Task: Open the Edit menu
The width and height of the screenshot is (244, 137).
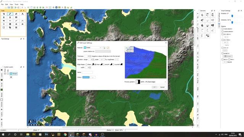Action: (6, 4)
